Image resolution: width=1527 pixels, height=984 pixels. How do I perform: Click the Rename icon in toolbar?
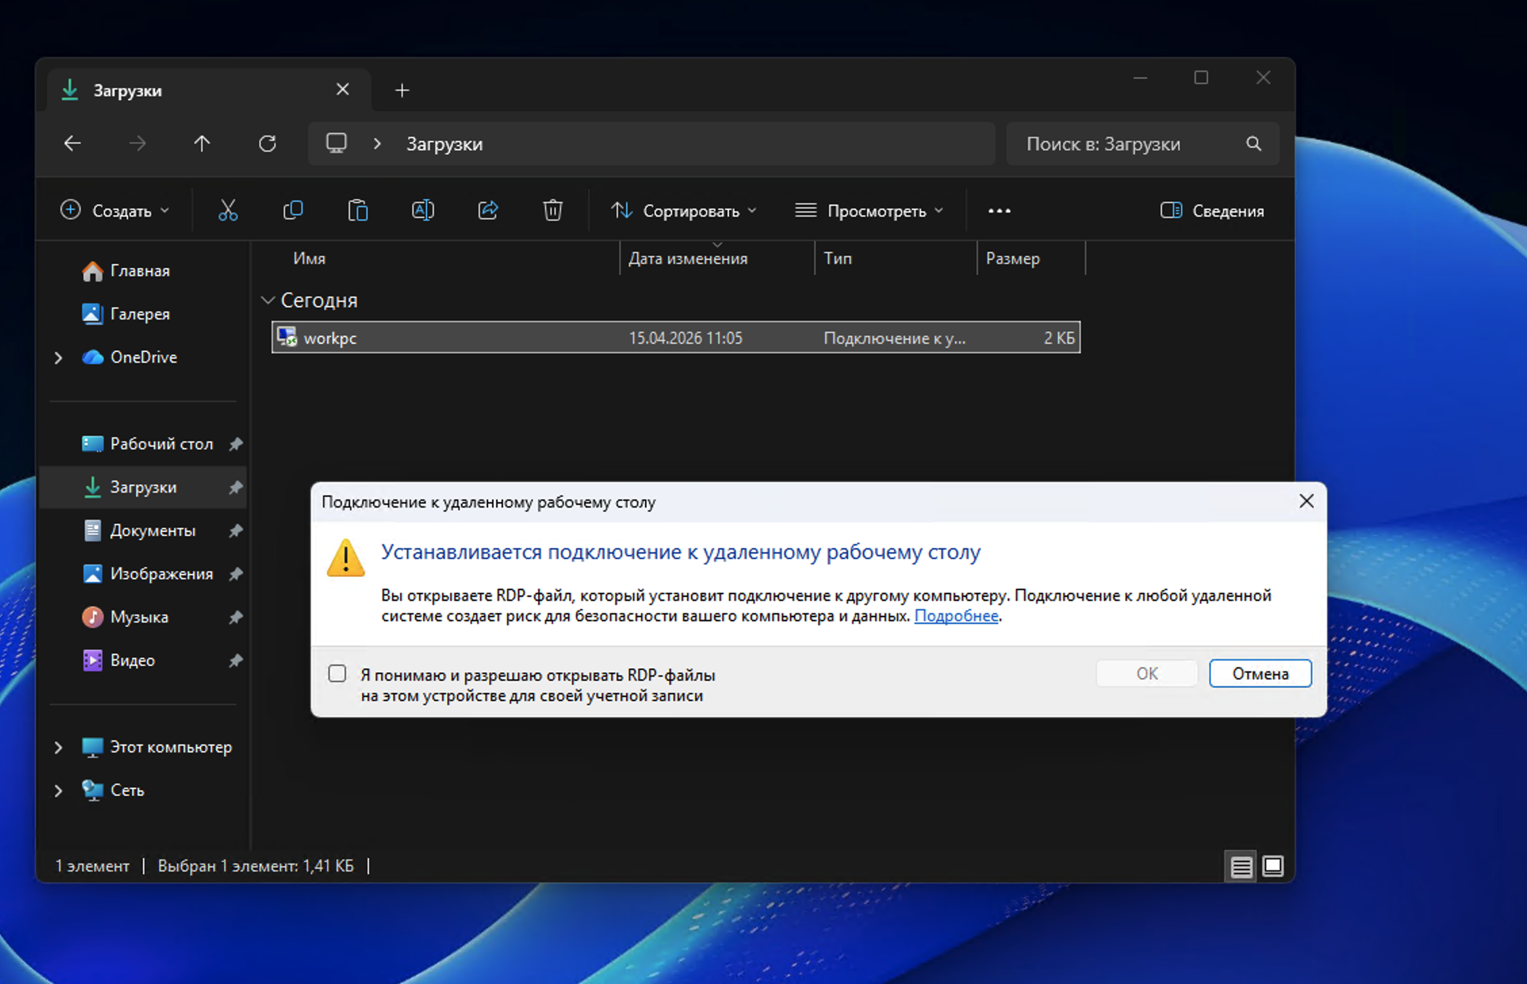(x=422, y=210)
